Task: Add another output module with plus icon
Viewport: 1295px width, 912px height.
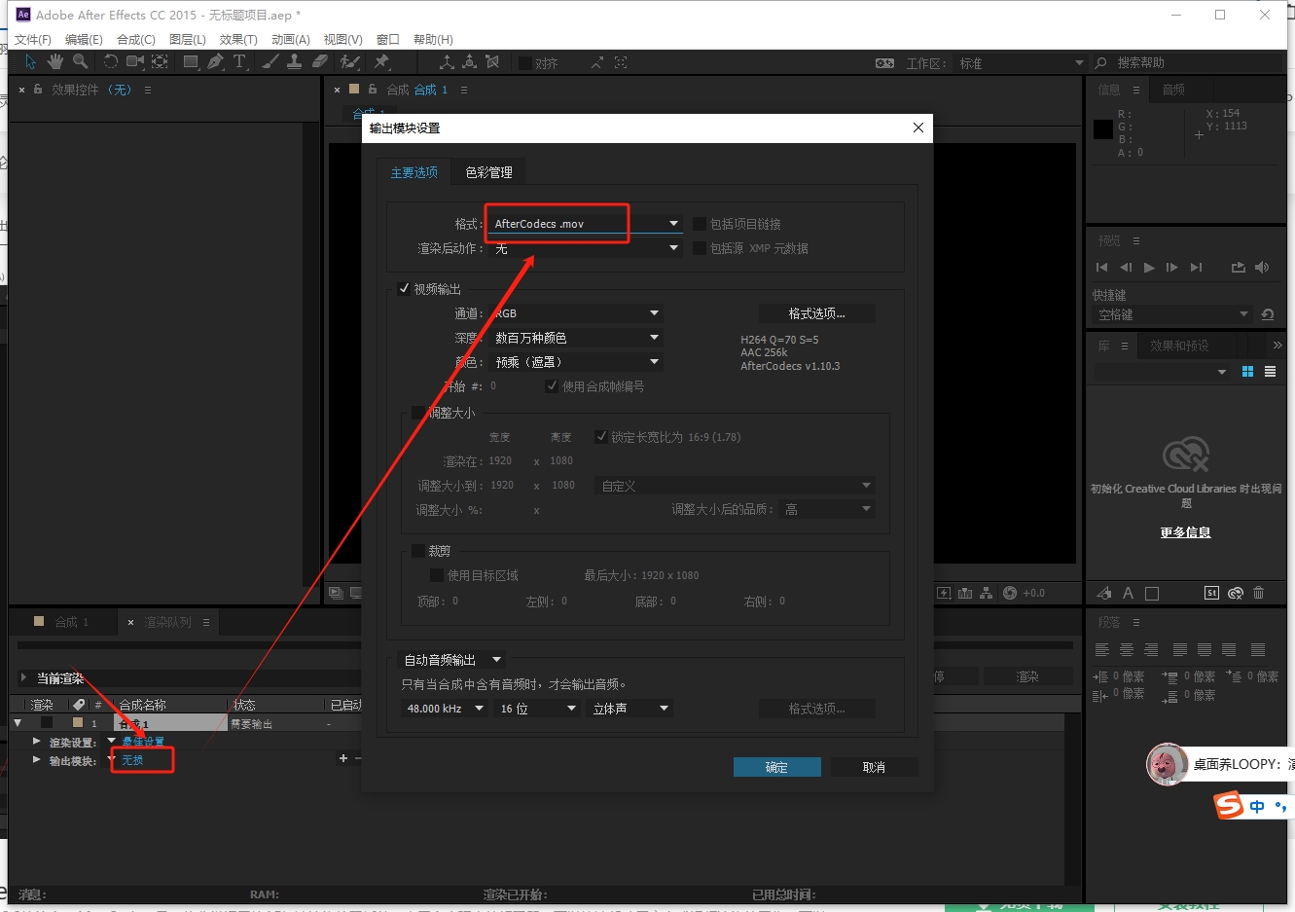Action: coord(342,758)
